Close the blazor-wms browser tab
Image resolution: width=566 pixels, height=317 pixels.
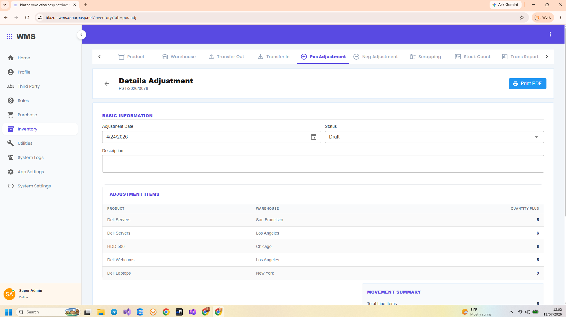point(75,5)
